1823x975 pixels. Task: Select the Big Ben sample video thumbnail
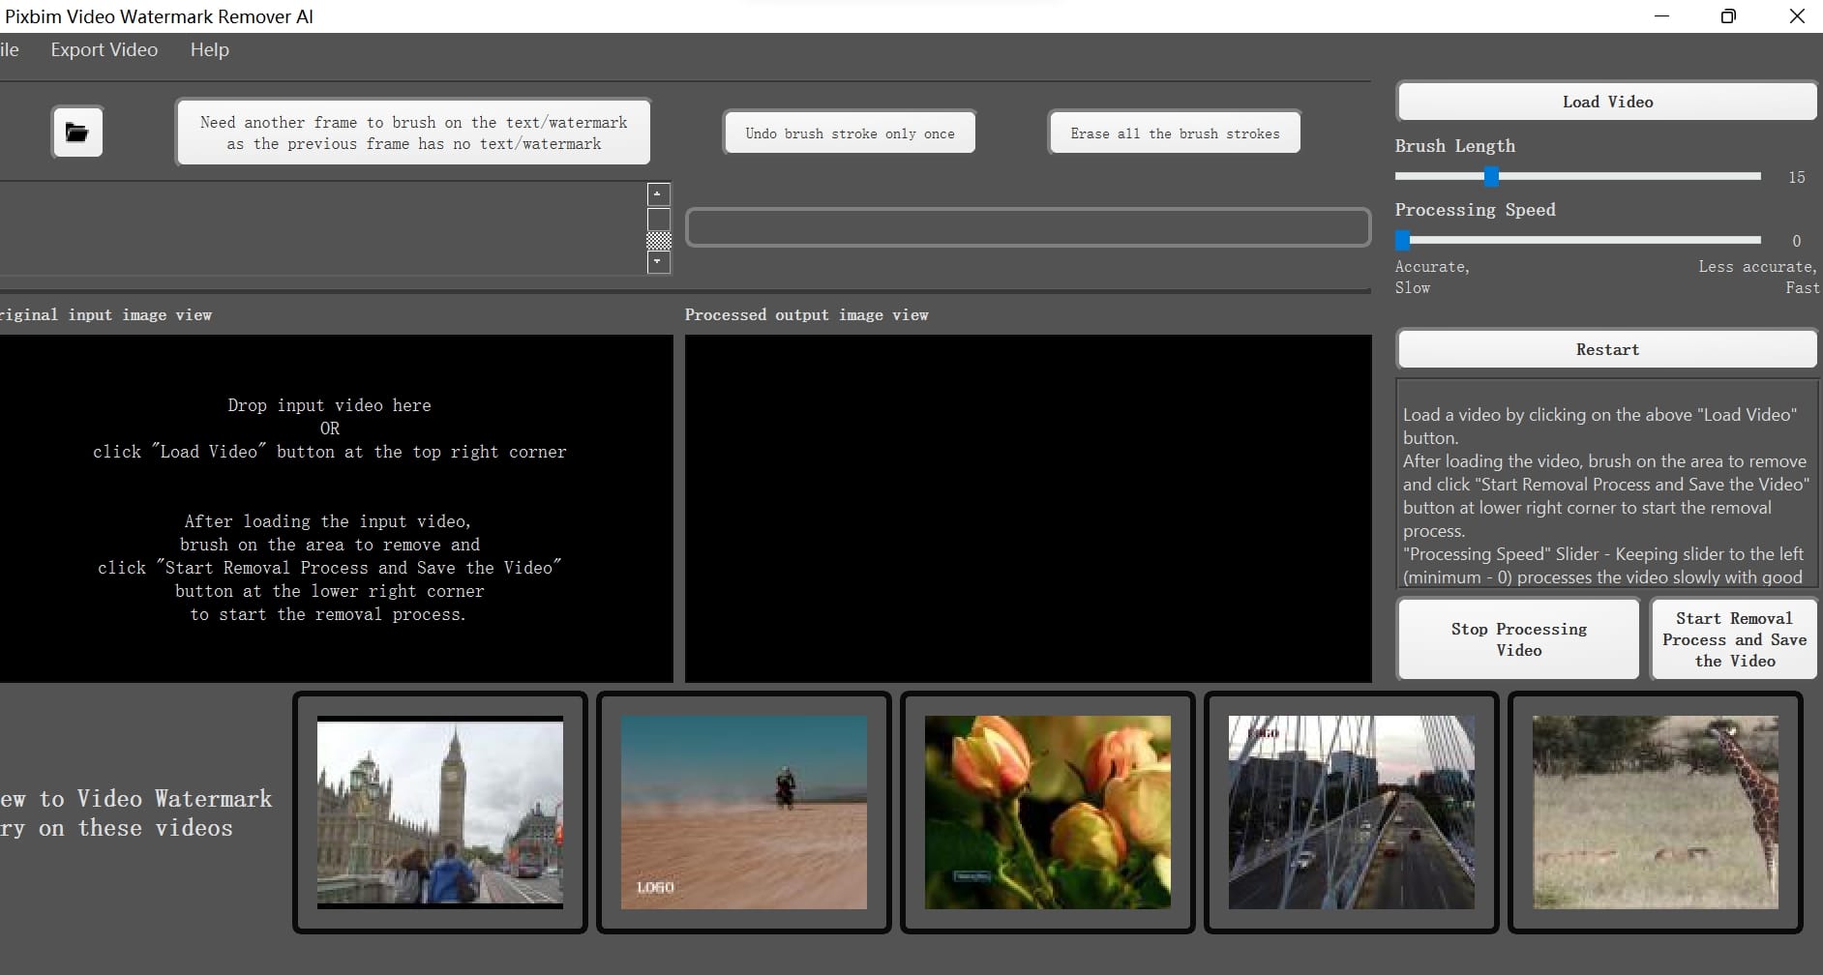point(440,812)
